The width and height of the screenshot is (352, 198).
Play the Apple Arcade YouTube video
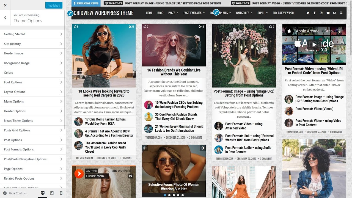point(314,44)
